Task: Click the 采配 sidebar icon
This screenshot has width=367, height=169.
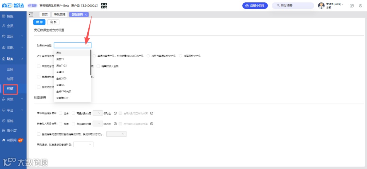Action: click(3, 48)
